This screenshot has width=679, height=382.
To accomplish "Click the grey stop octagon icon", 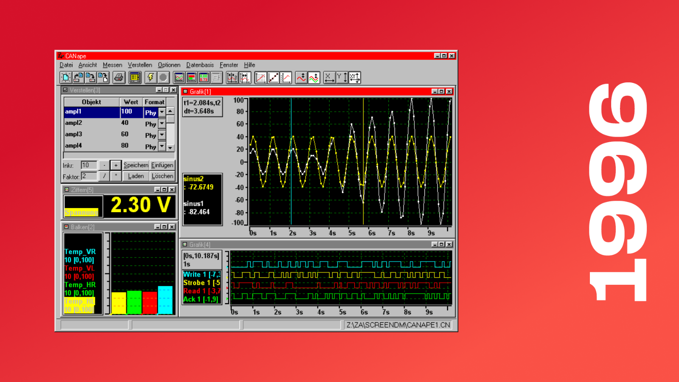I will click(x=163, y=77).
